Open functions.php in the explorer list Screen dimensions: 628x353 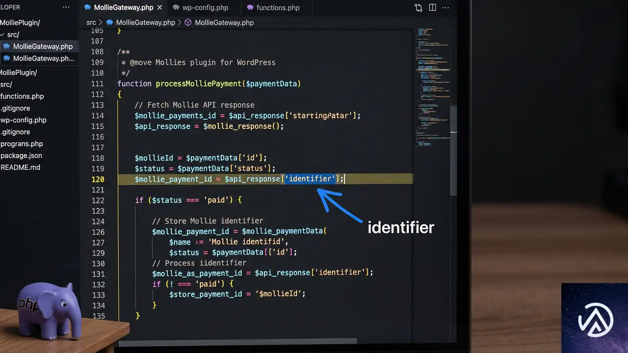tap(22, 96)
